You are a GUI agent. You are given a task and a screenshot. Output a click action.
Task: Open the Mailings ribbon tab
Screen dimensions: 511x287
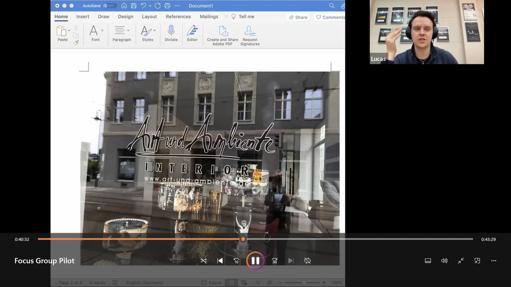[x=209, y=16]
